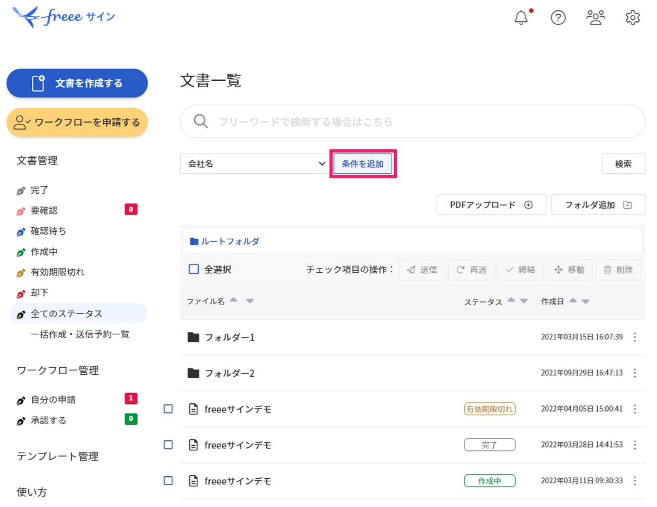Viewport: 657px width, 507px height.
Task: Click the フォルダー2 folder icon
Action: pos(193,373)
